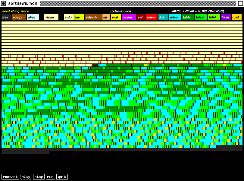This screenshot has height=181, width=244.
Task: Click the quit button
Action: coord(62,177)
